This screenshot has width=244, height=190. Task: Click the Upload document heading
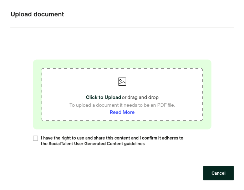coord(37,14)
